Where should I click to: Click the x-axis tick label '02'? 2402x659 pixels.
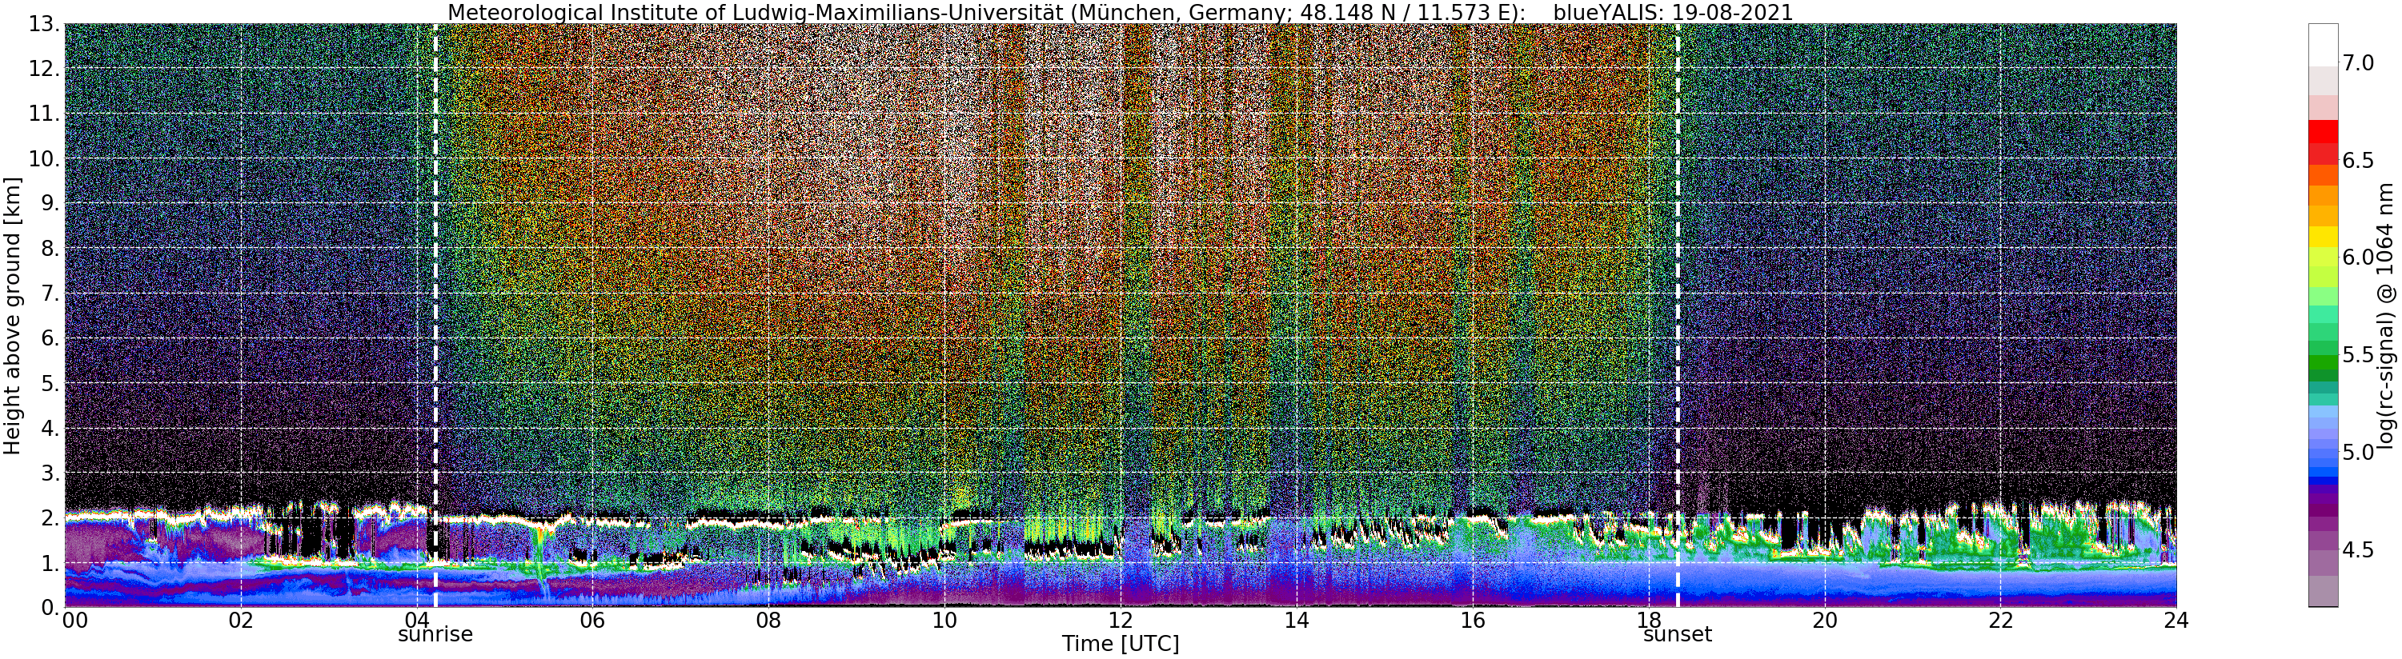pos(241,621)
